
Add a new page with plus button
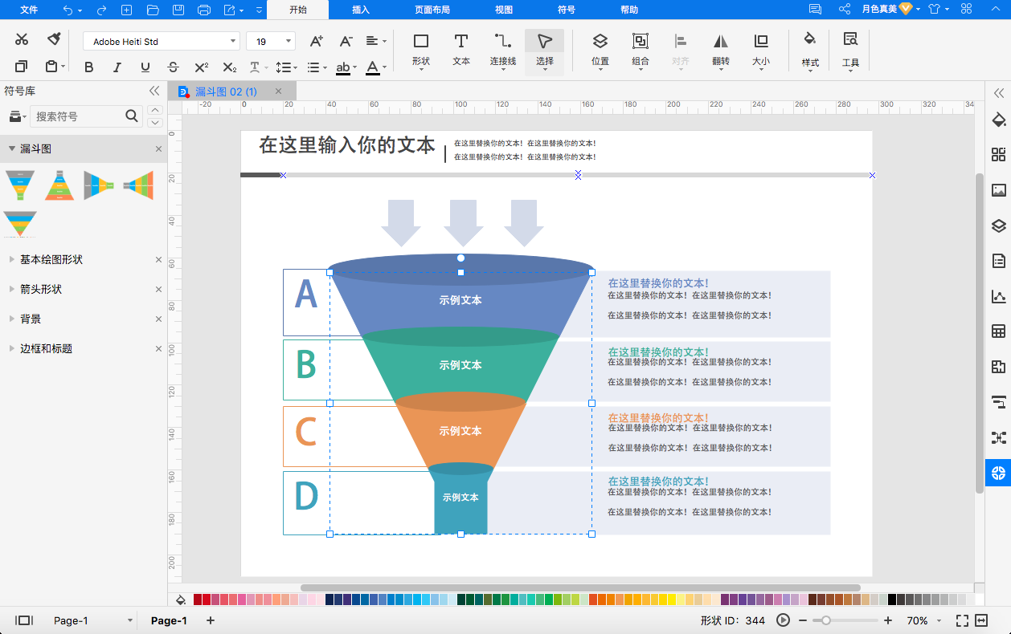[211, 620]
